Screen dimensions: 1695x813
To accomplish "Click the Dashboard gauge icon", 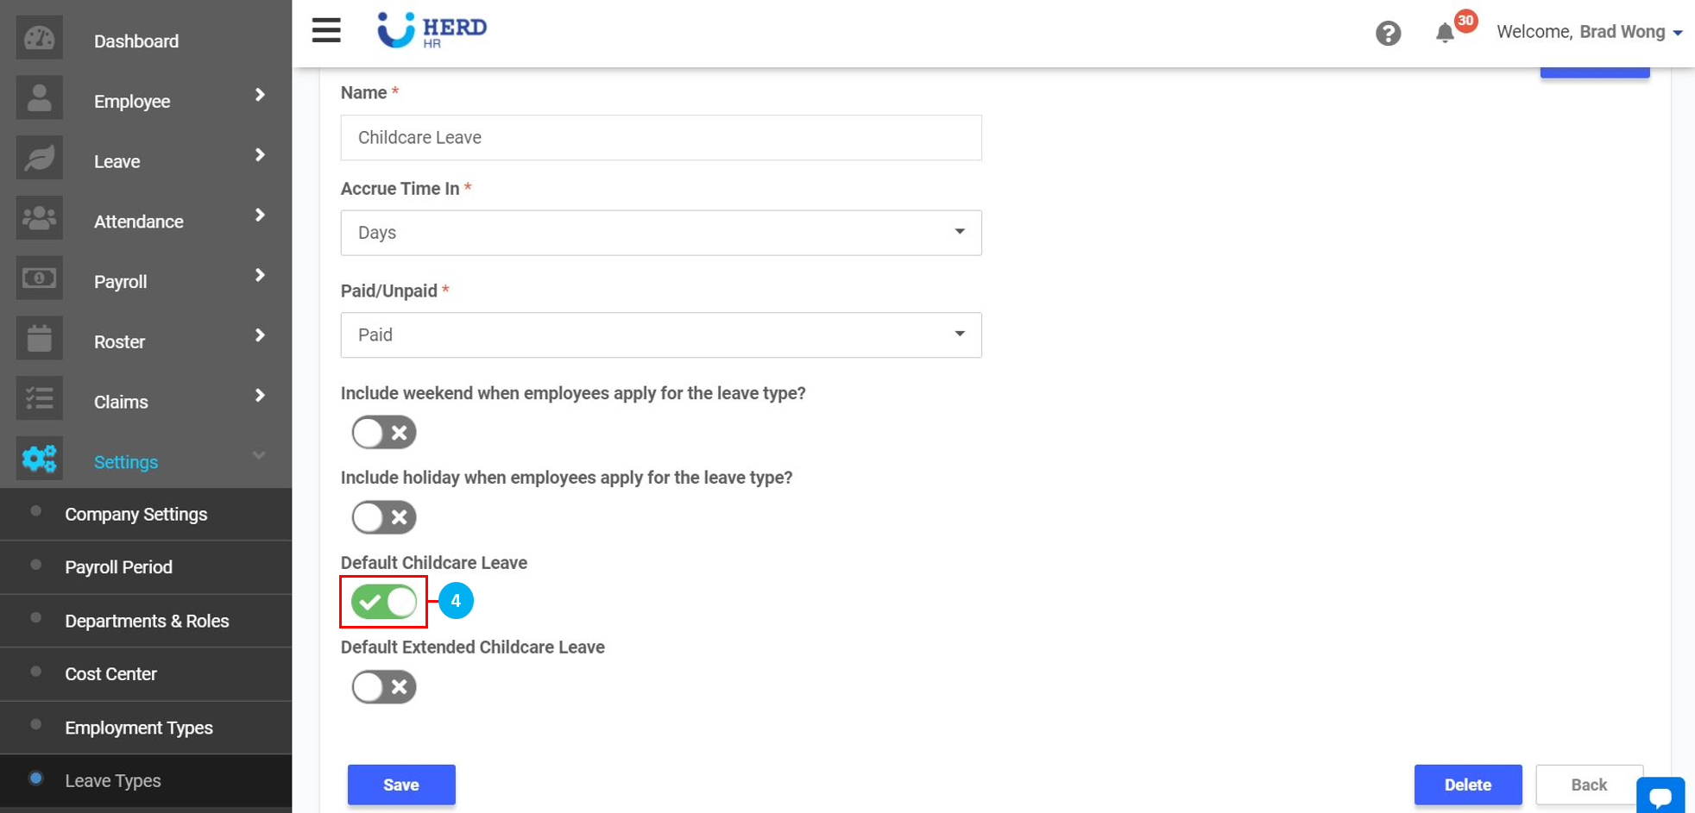I will click(39, 39).
